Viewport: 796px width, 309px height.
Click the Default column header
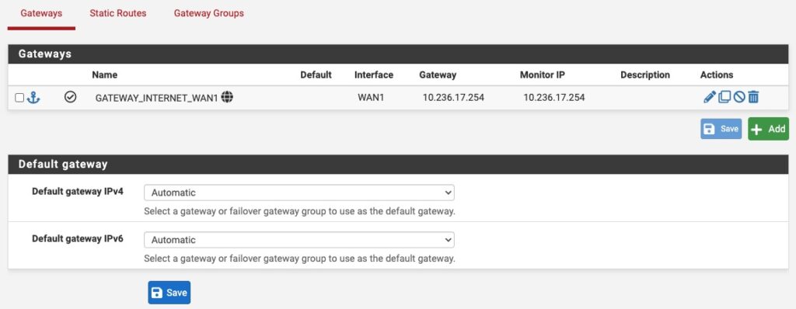point(316,75)
